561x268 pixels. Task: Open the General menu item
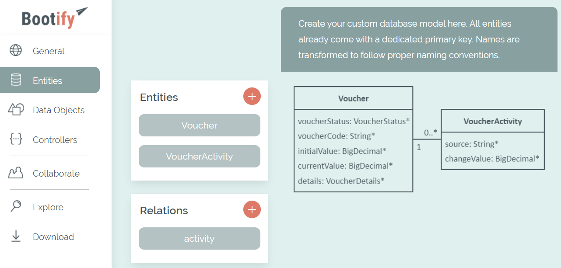pyautogui.click(x=49, y=51)
